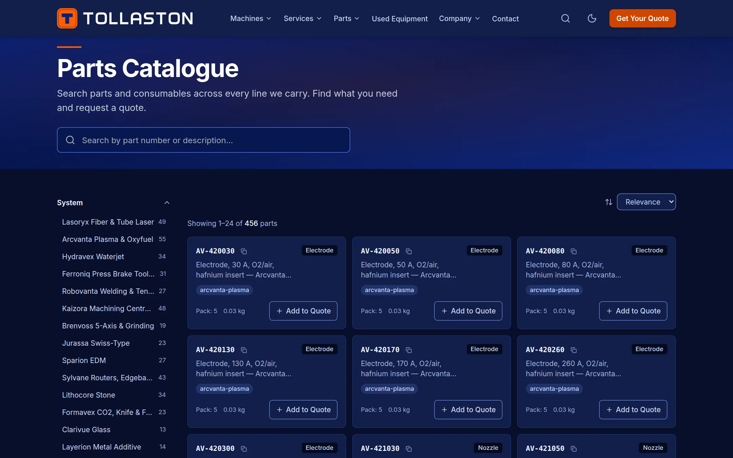Image resolution: width=733 pixels, height=458 pixels.
Task: Click arcvanta-plasma tag on AV-420260 card
Action: 554,389
